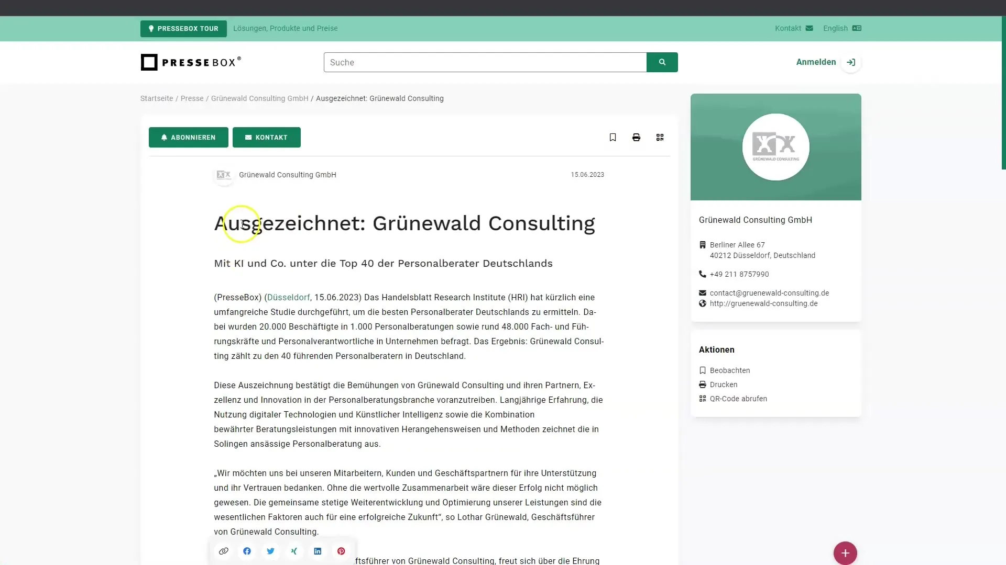This screenshot has width=1006, height=565.
Task: Click the English language toggle button
Action: tap(841, 28)
